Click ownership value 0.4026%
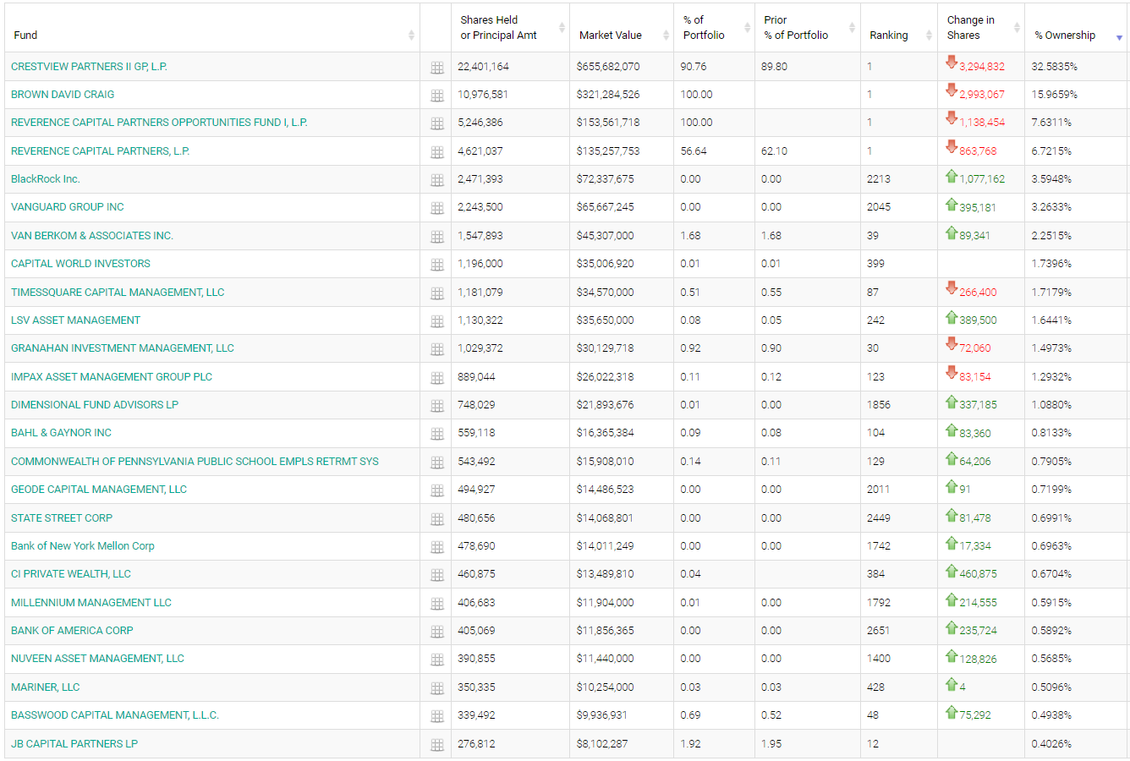The image size is (1130, 761). (1051, 744)
